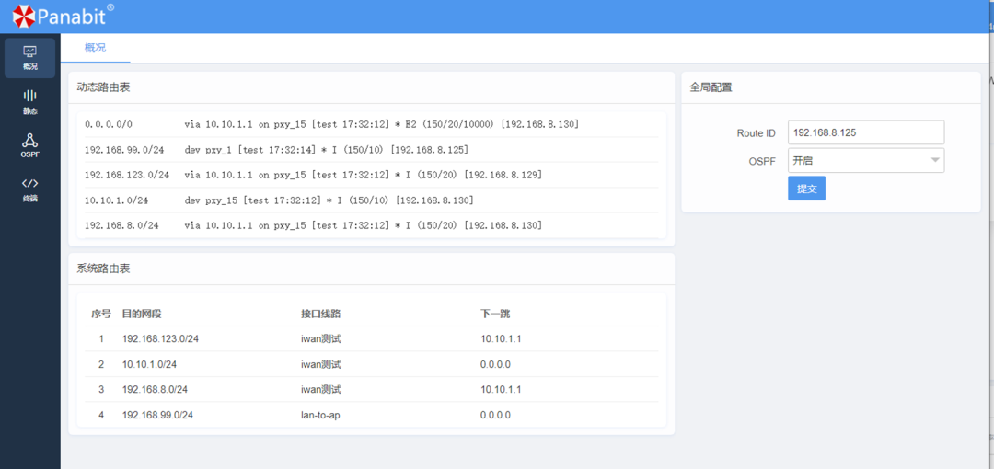
Task: Click 10.10.1.0/24 in system route table
Action: click(150, 364)
